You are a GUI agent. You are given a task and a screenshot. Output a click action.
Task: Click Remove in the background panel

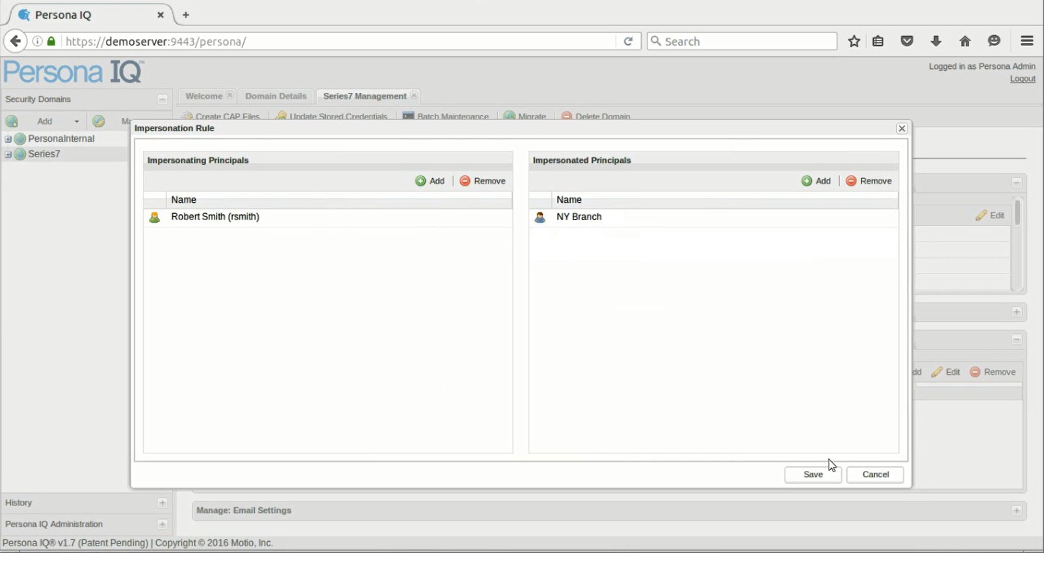click(993, 372)
